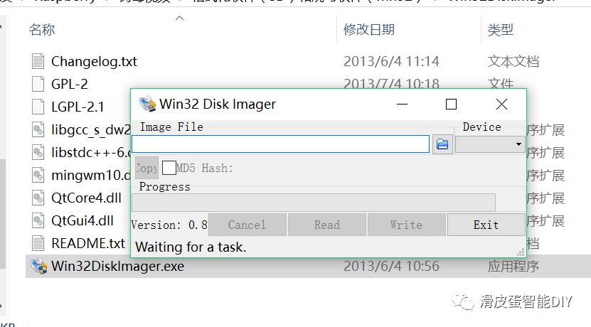Click the 类型 column header

point(500,29)
